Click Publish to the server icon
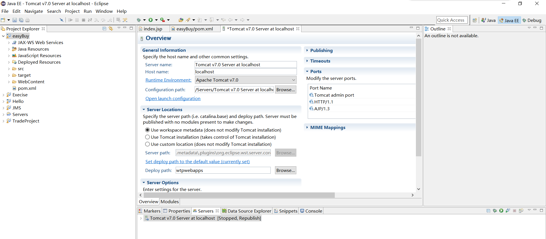This screenshot has width=546, height=239. 521,211
